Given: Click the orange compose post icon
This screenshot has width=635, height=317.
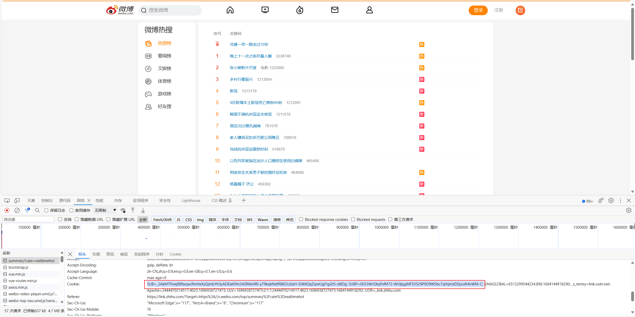Looking at the screenshot, I should tap(520, 10).
